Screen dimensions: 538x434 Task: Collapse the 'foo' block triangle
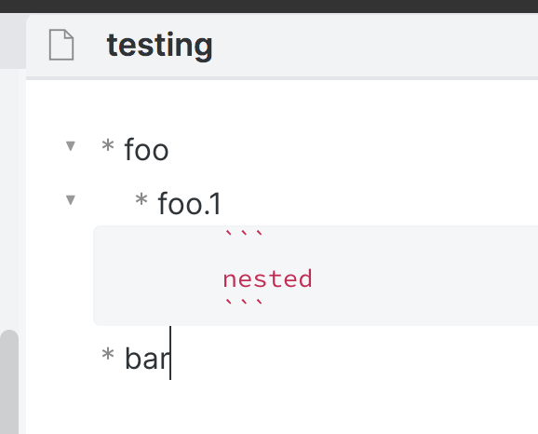[x=71, y=146]
